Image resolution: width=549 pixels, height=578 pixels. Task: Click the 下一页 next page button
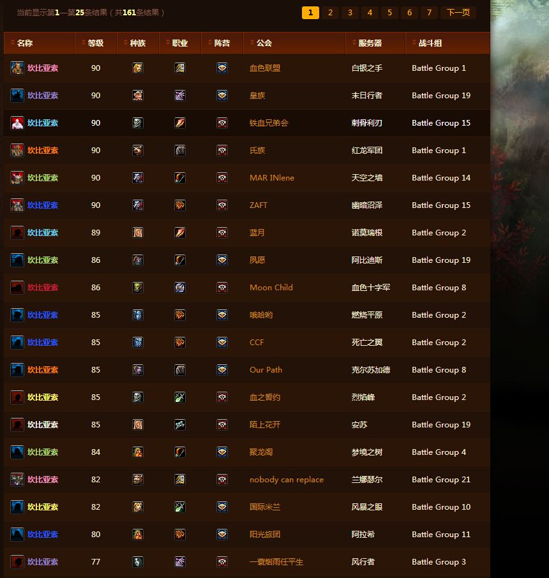[x=458, y=13]
